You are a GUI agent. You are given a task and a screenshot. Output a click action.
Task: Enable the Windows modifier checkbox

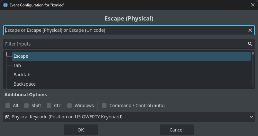69,106
